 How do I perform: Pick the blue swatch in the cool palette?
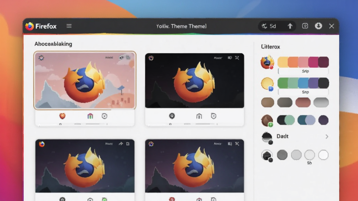[x=303, y=83]
